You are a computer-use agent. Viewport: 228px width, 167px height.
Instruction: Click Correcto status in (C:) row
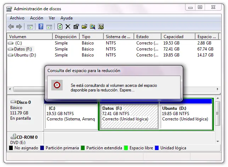pos(147,43)
